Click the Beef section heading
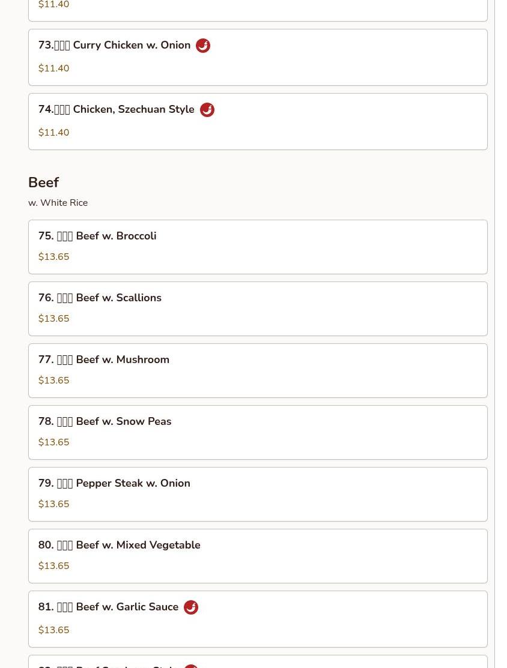The height and width of the screenshot is (668, 507). pyautogui.click(x=44, y=182)
